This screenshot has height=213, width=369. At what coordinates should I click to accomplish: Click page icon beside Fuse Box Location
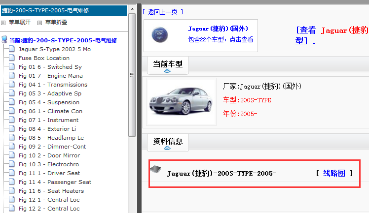pos(11,58)
